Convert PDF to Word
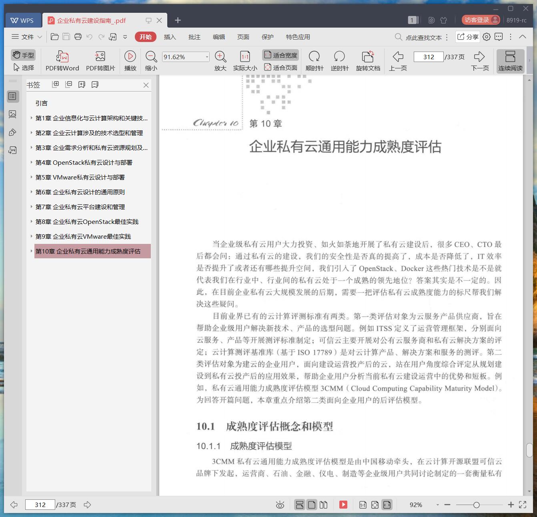Screen dimensions: 537x517 62,61
